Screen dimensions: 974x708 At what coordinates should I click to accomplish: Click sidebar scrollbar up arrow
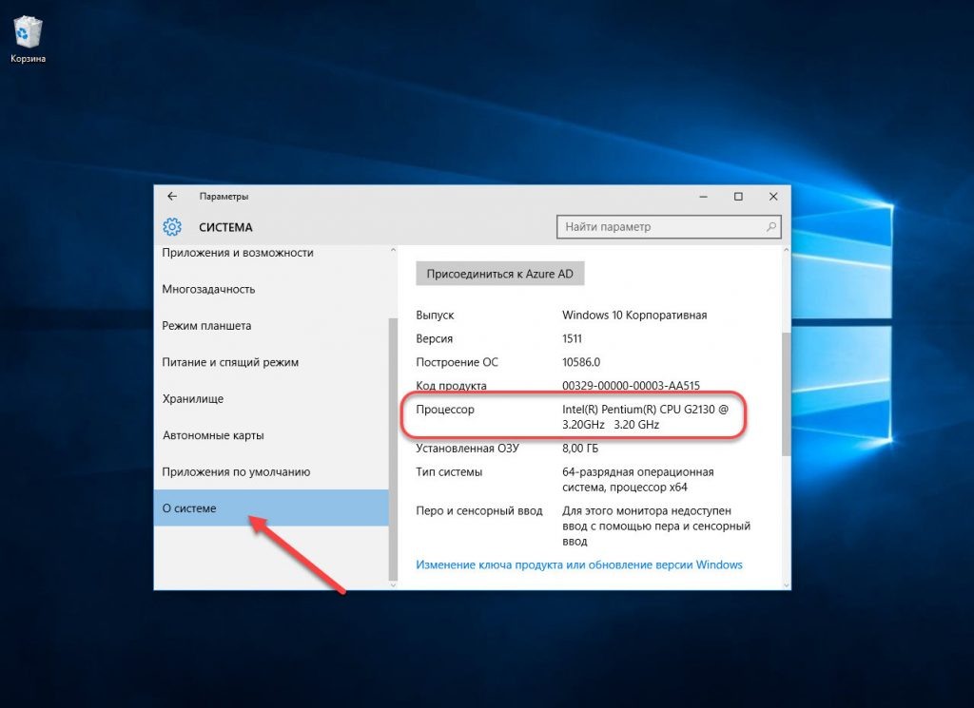coord(393,251)
